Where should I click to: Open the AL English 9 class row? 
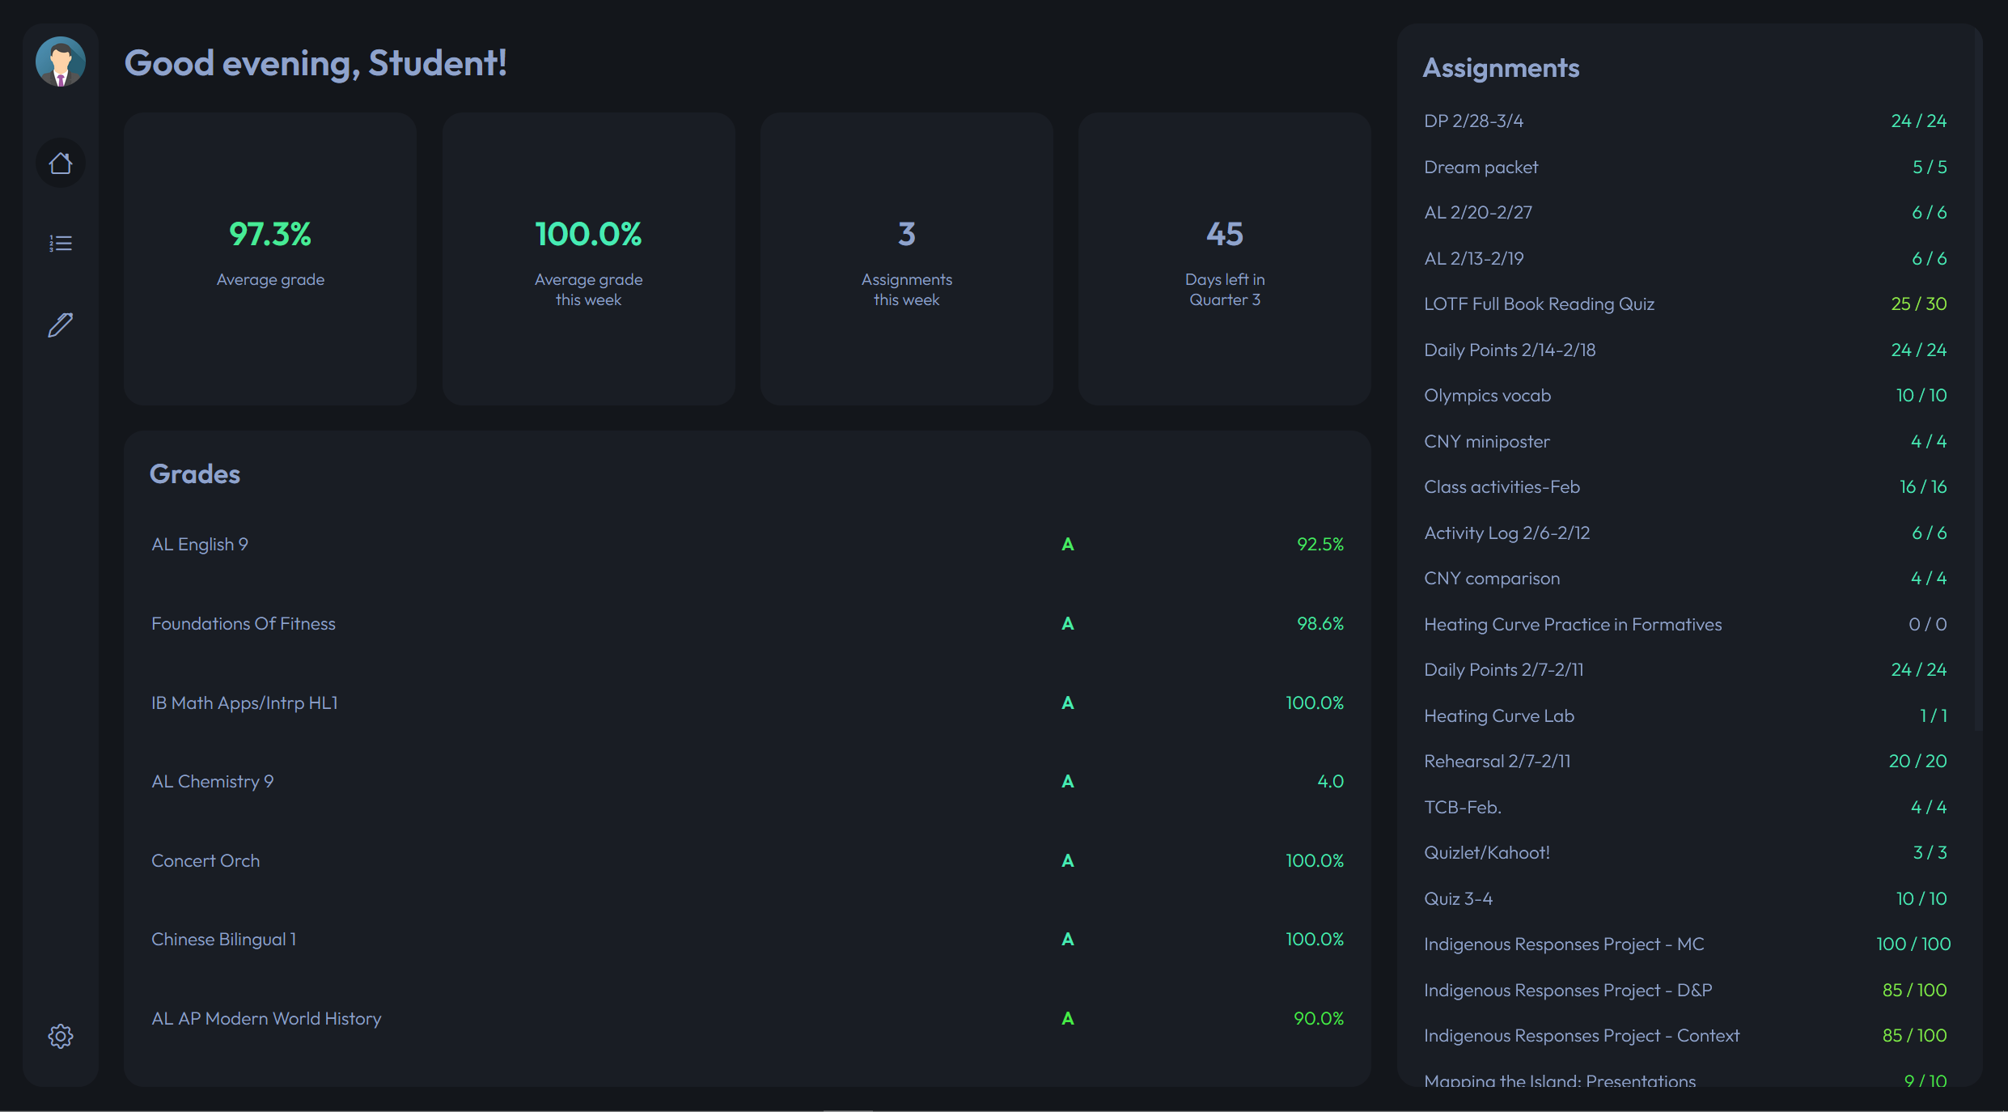pos(747,545)
